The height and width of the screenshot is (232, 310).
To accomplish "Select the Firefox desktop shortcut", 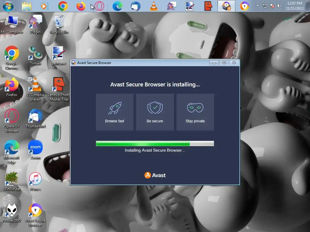I will tap(12, 87).
